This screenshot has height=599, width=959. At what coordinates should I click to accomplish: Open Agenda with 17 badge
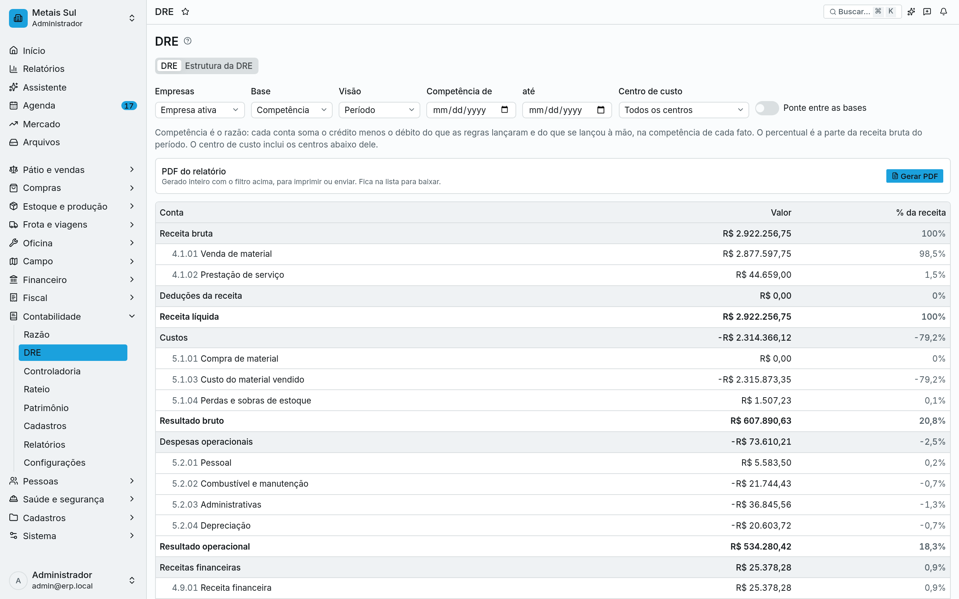(73, 105)
